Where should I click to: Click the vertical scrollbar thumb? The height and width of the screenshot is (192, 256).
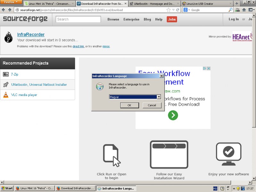coord(254,72)
